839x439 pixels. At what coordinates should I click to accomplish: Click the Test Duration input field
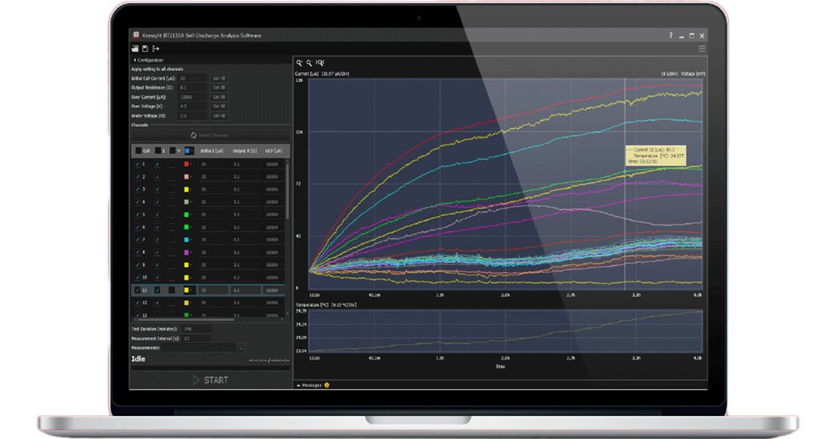click(196, 329)
